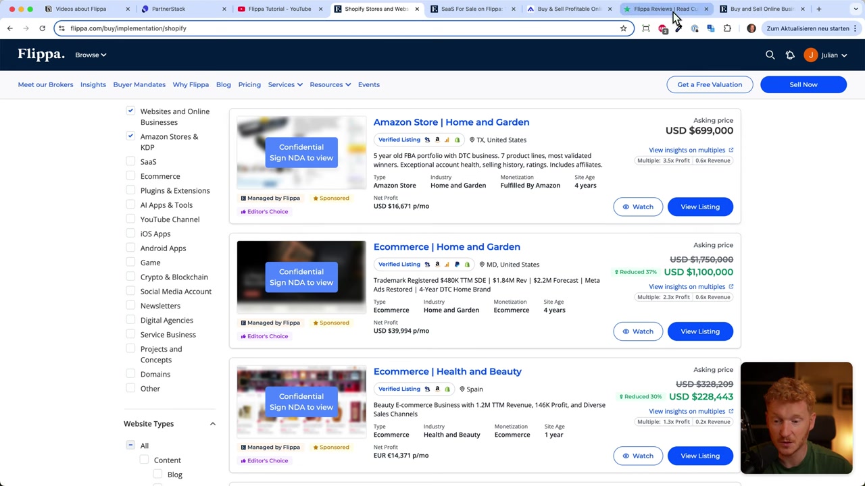Expand the Services menu
Screen dimensions: 865x486
tap(285, 84)
